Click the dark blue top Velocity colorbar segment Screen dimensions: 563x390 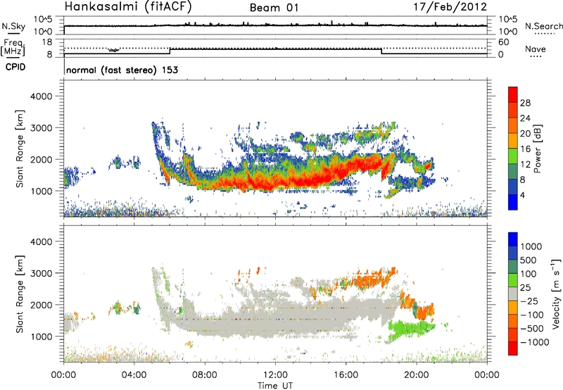tap(513, 239)
